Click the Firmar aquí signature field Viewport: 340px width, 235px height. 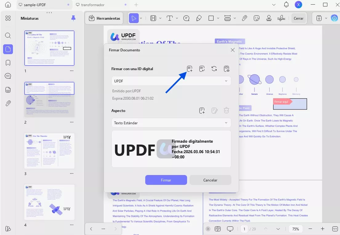click(290, 104)
